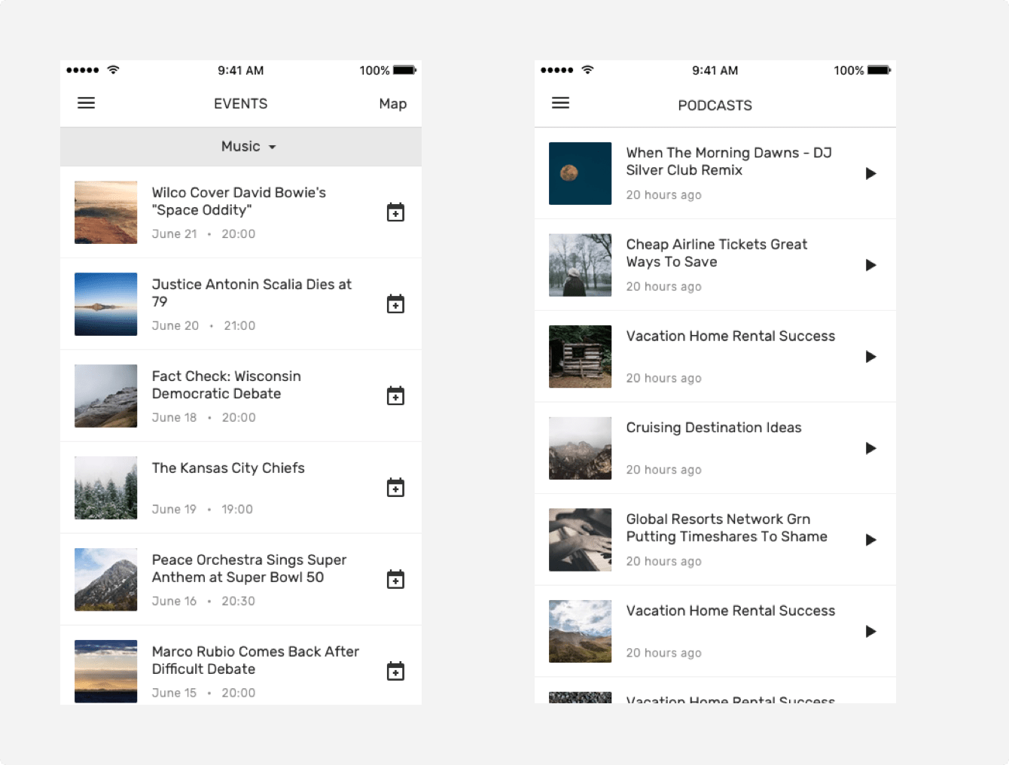Add Justice Antonin Scalia event to calendar
The height and width of the screenshot is (765, 1009).
(395, 303)
